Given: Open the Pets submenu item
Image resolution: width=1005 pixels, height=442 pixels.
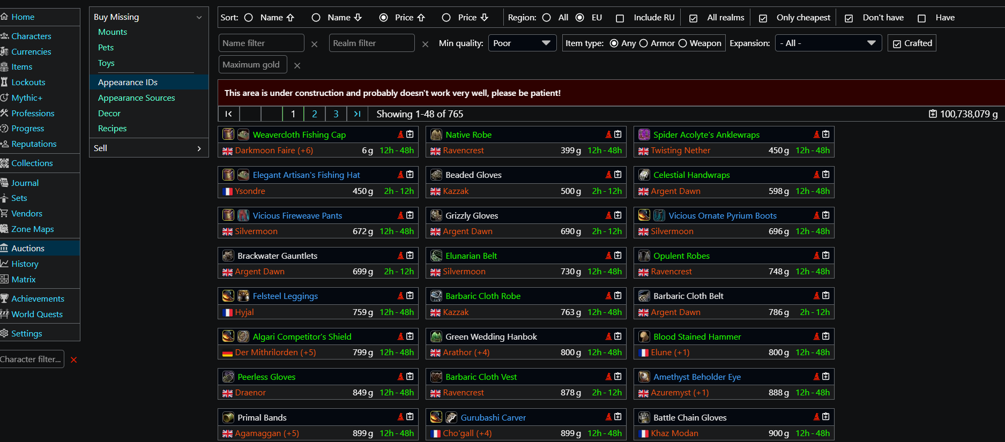Looking at the screenshot, I should coord(106,48).
